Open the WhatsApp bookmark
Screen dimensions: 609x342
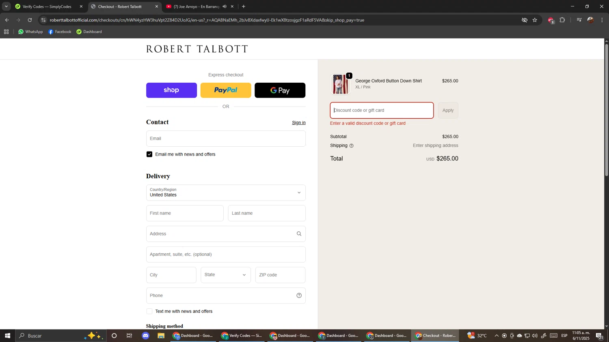click(x=30, y=32)
